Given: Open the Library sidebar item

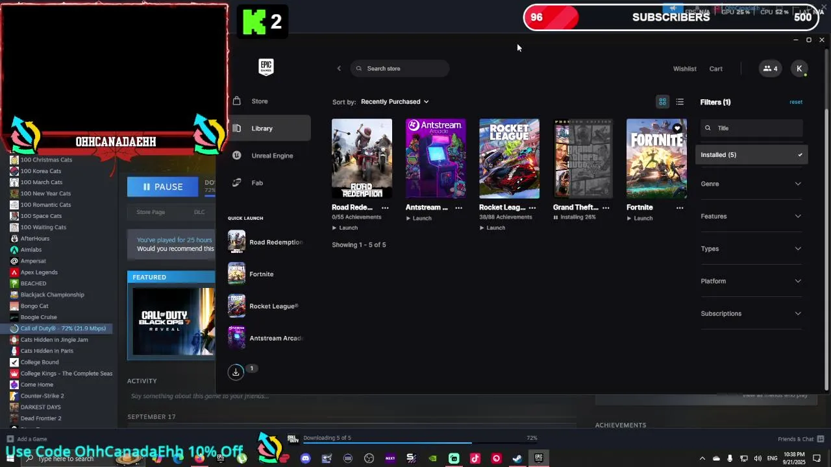Looking at the screenshot, I should point(269,128).
